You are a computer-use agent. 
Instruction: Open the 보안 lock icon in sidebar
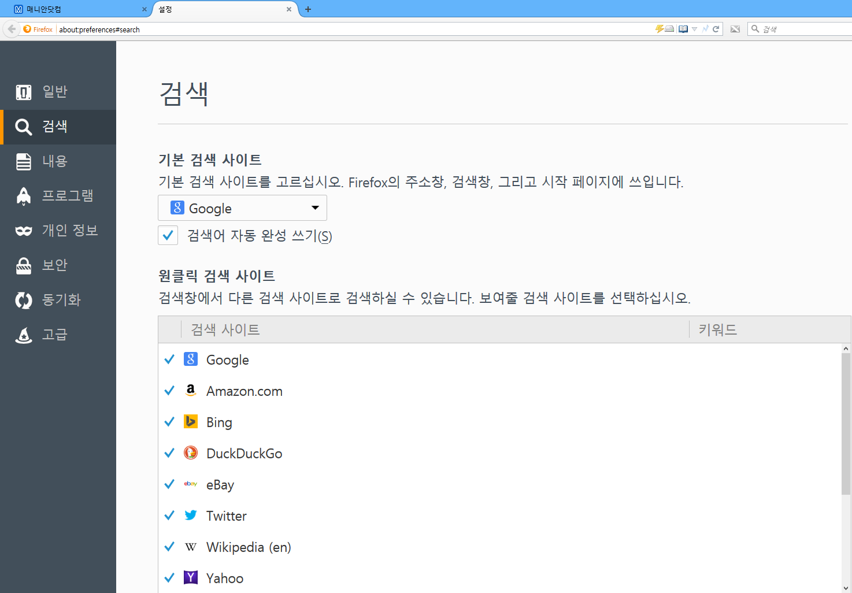point(24,265)
